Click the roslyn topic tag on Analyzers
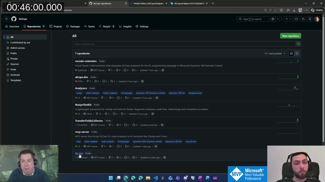The image size is (325, 182). point(79,93)
